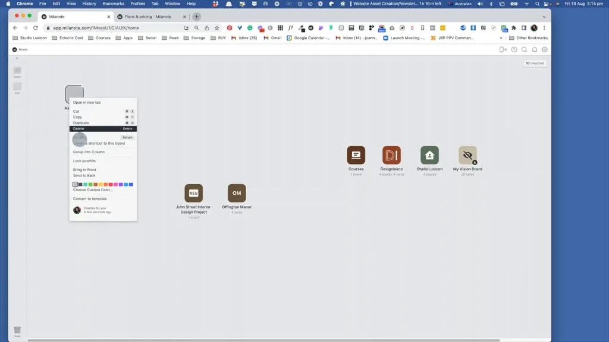Click the zoom magnifier in the address bar

coord(196,28)
